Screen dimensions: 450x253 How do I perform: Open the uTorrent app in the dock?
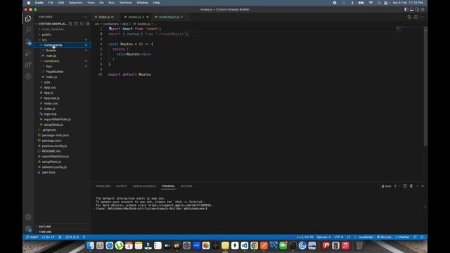[119, 245]
